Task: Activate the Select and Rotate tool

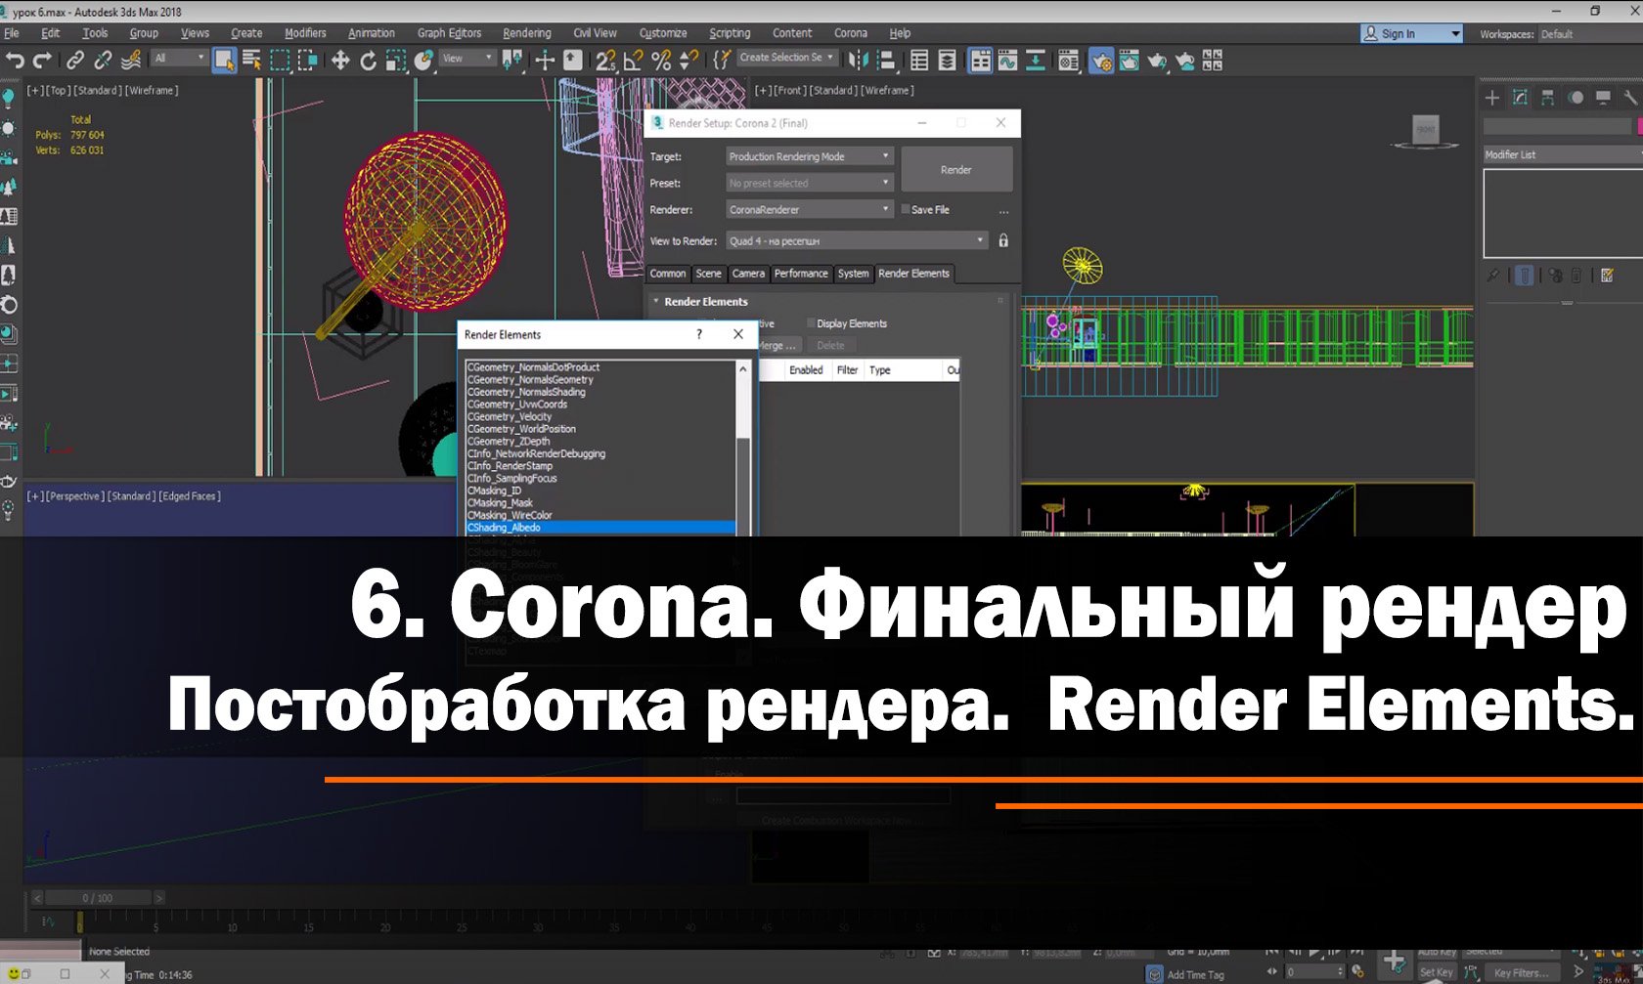Action: [369, 60]
